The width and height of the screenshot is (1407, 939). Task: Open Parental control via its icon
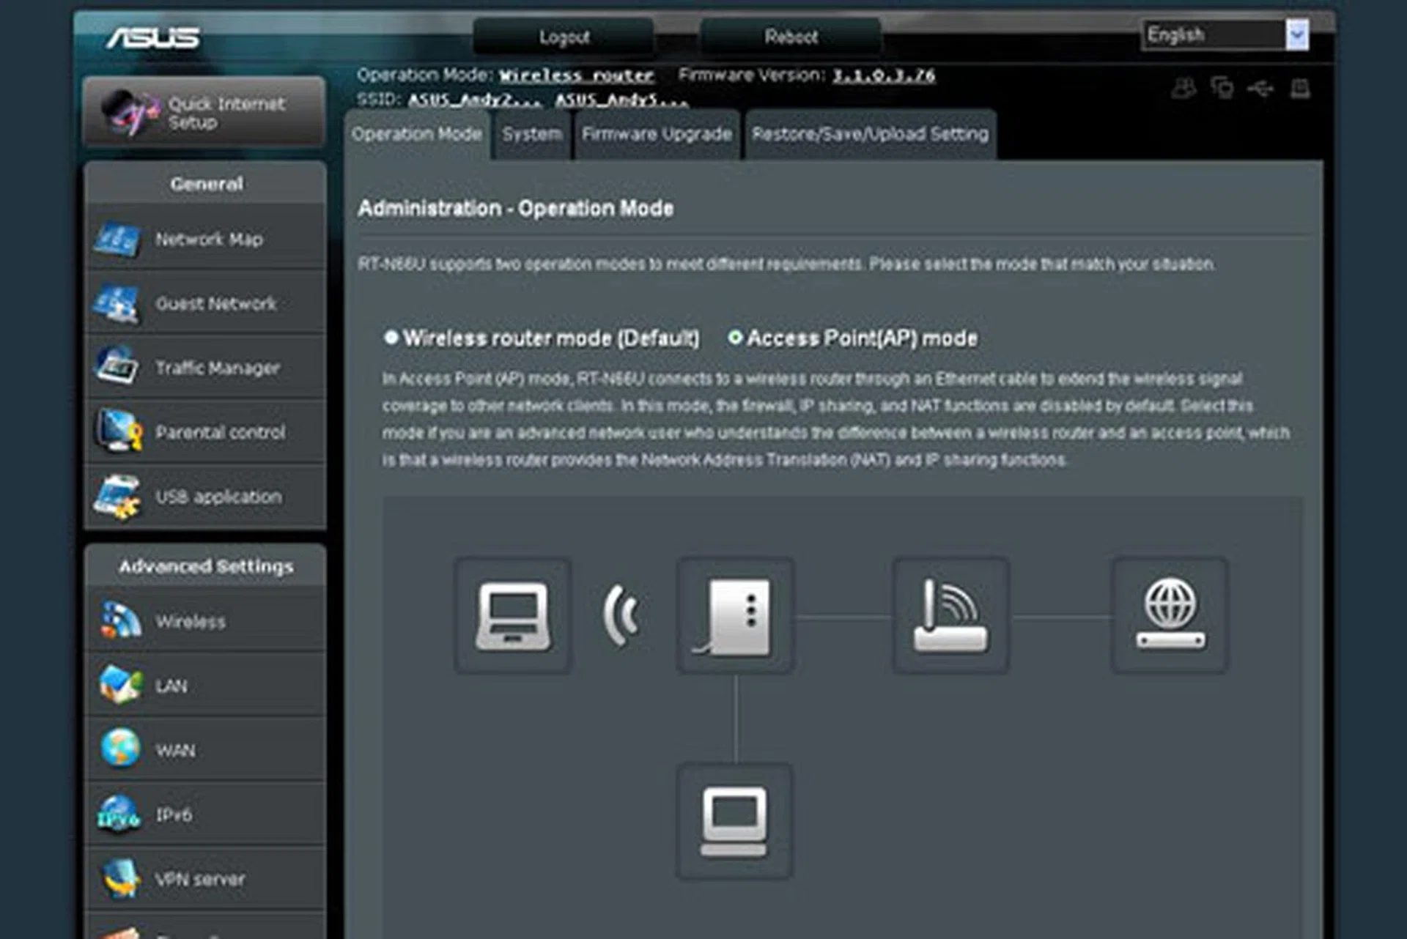(x=117, y=431)
